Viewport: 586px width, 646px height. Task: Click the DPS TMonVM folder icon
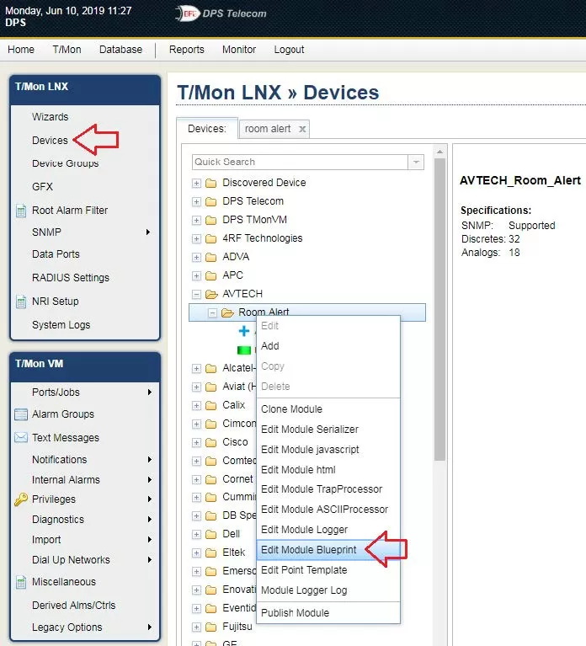210,220
